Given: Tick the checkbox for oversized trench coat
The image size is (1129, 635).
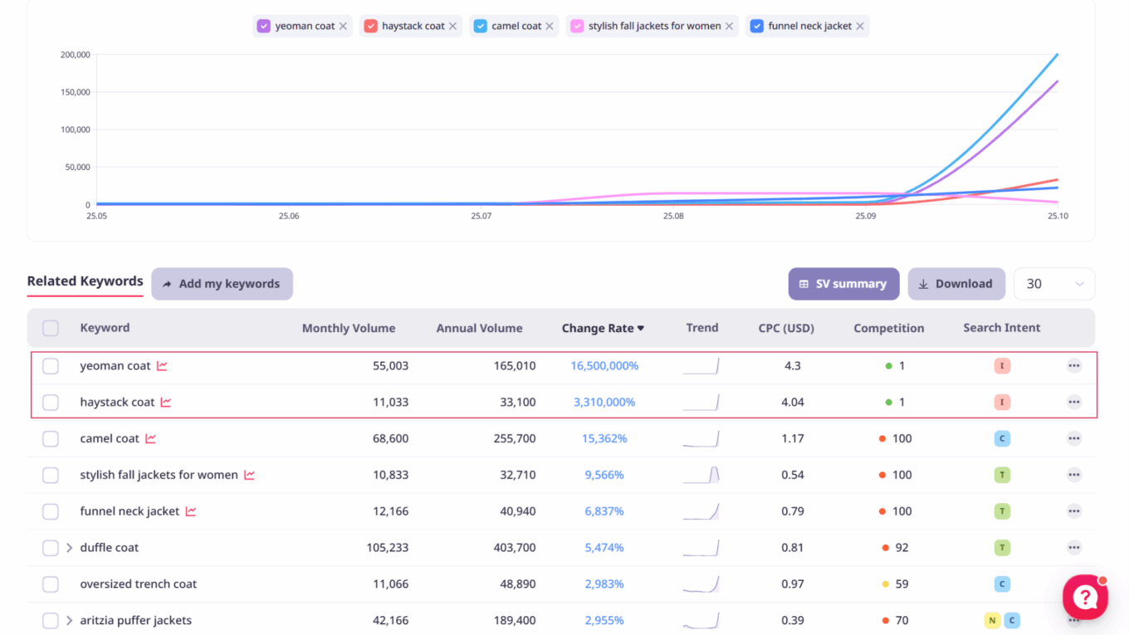Looking at the screenshot, I should [51, 584].
